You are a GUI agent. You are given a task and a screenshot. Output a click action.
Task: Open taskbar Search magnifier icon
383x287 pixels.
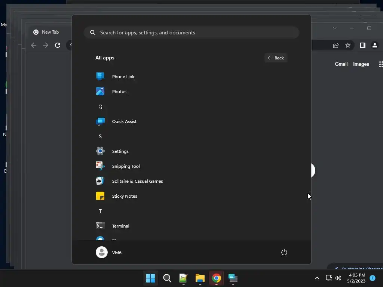pyautogui.click(x=167, y=278)
